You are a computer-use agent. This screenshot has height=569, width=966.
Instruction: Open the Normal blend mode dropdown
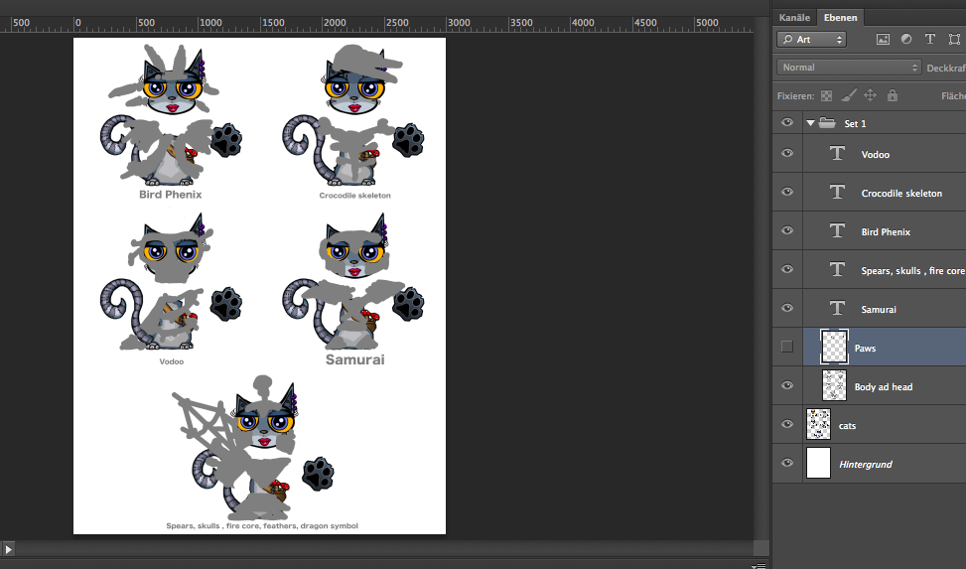coord(849,68)
